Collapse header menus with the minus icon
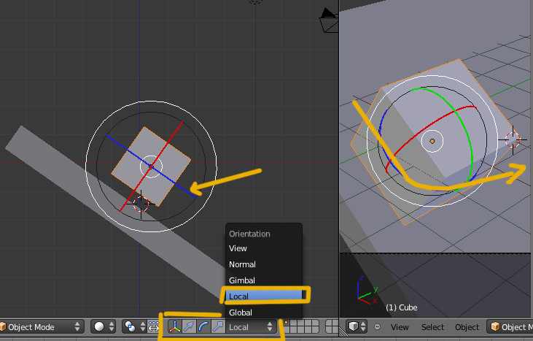 tap(377, 327)
